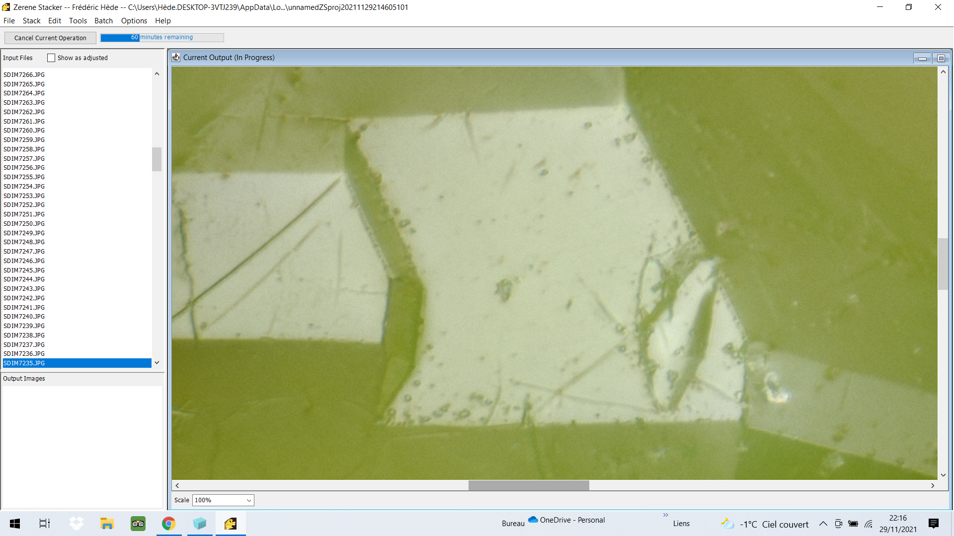Open Task View on taskbar

coord(45,524)
